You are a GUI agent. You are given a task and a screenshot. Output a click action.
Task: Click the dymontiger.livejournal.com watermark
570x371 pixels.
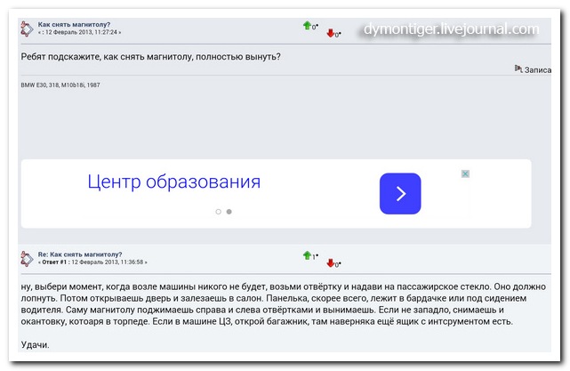click(x=451, y=29)
